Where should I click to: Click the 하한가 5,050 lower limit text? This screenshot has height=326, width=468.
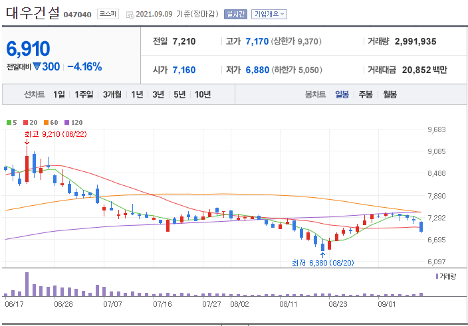pos(296,70)
